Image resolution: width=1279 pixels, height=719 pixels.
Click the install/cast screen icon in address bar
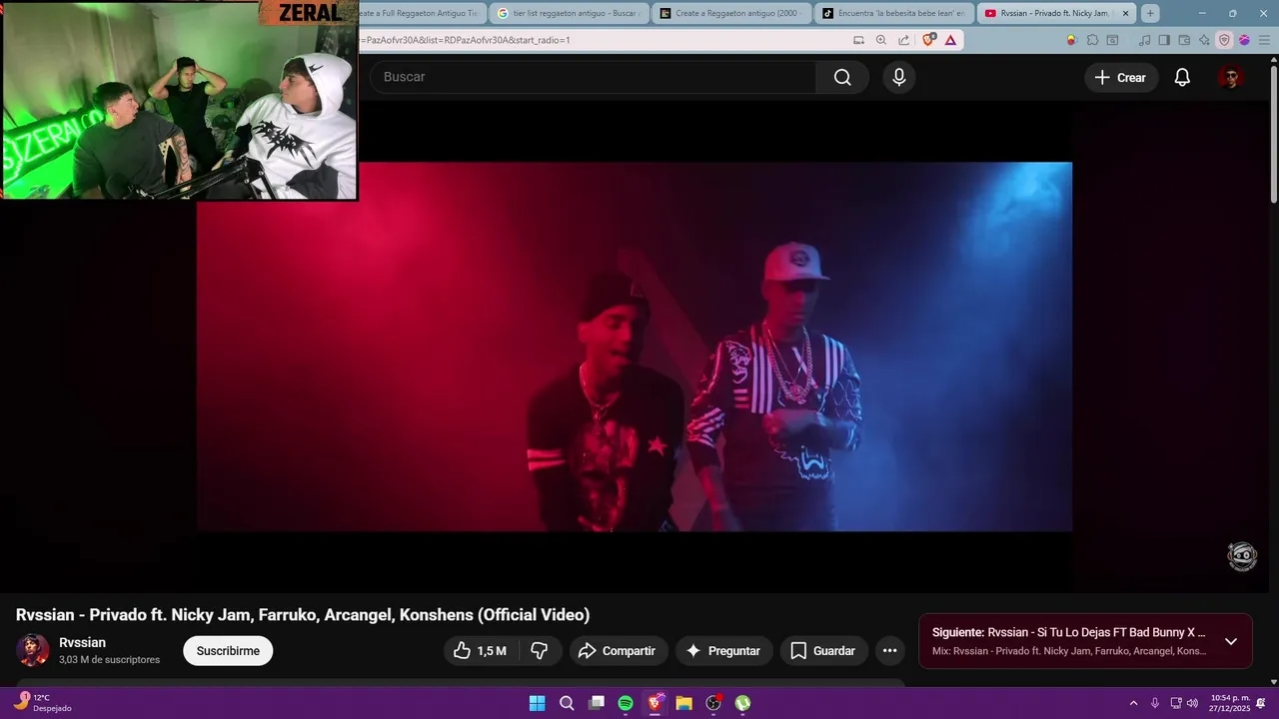pyautogui.click(x=859, y=40)
